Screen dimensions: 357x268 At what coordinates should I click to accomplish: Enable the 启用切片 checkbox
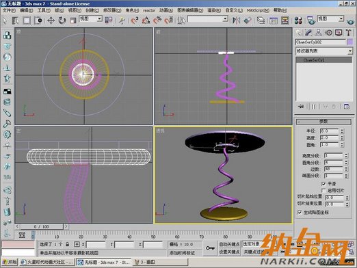pos(323,190)
